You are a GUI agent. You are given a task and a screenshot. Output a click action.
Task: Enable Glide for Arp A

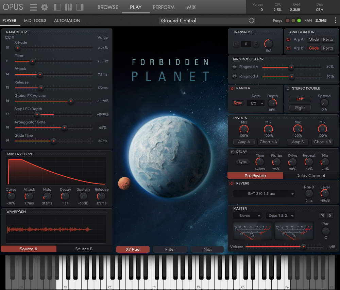(313, 39)
